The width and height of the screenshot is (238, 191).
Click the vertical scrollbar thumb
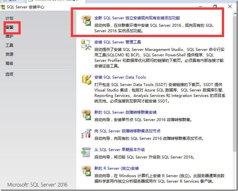[235, 84]
